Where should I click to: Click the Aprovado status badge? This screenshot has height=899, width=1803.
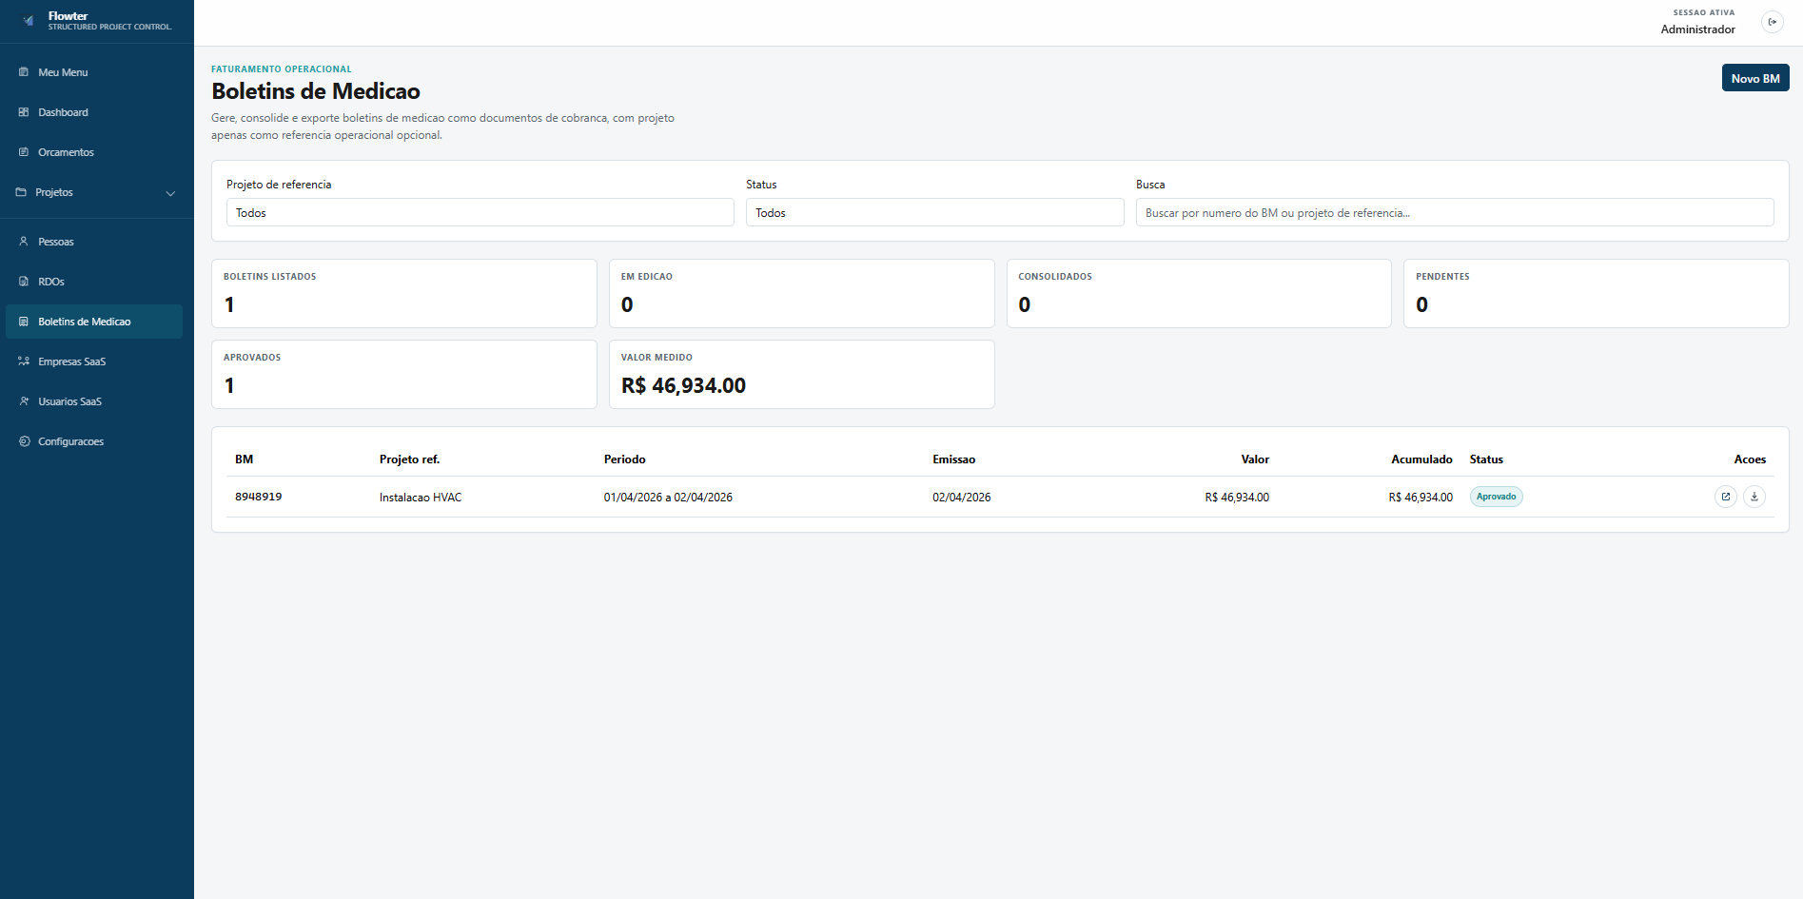[1496, 497]
